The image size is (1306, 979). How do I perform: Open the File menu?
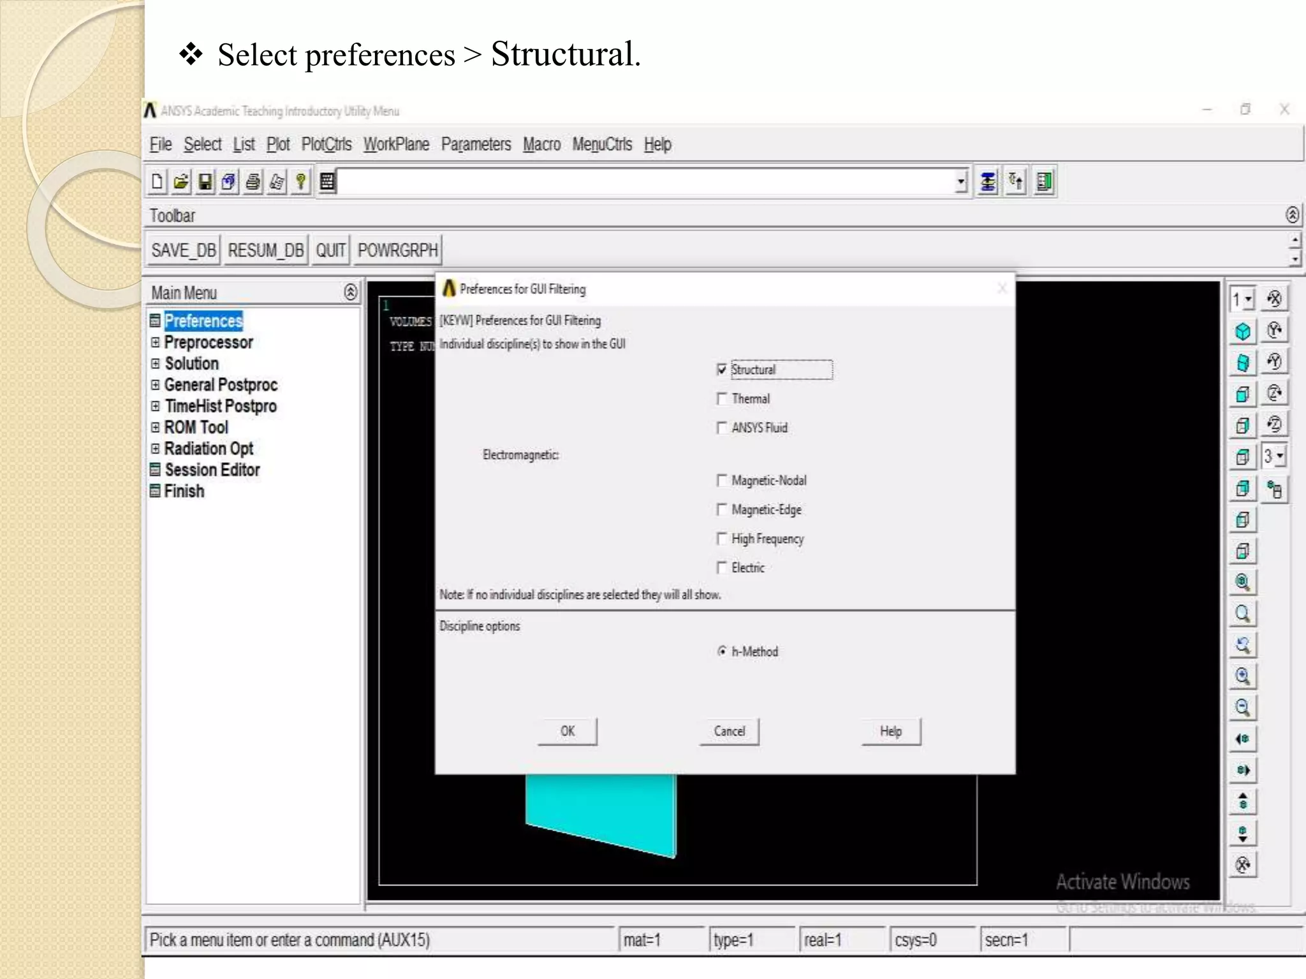161,145
